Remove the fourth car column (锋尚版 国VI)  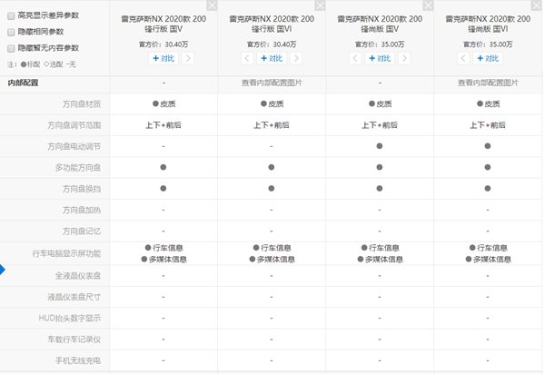tap(538, 5)
